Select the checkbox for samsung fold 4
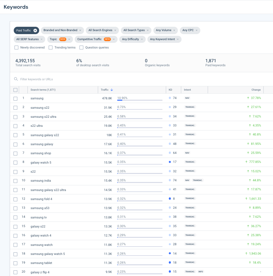 (15, 199)
